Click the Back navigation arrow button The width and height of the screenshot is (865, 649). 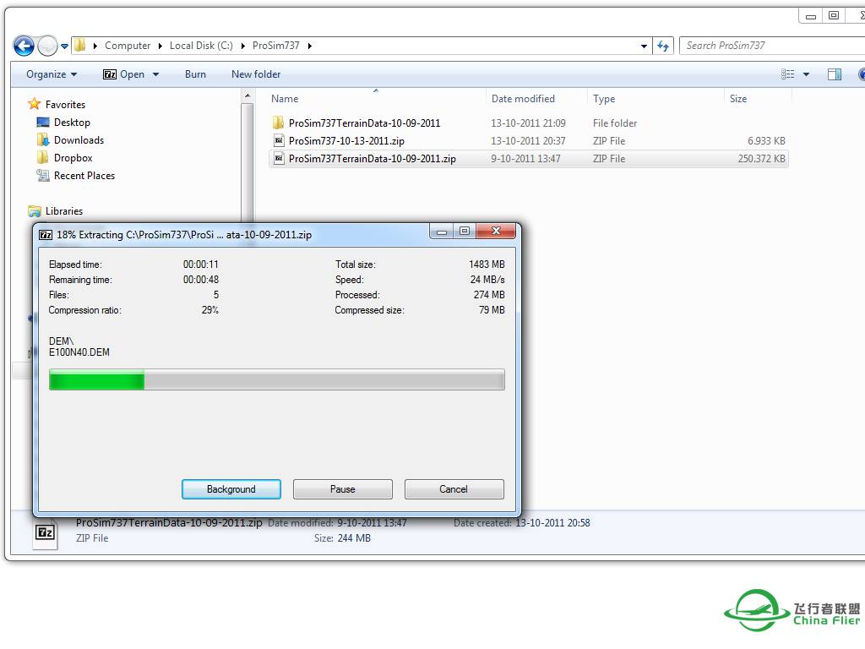point(24,46)
